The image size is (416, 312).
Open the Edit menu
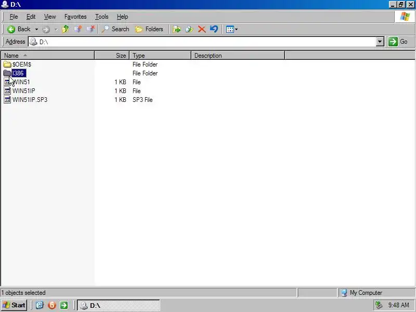[31, 17]
